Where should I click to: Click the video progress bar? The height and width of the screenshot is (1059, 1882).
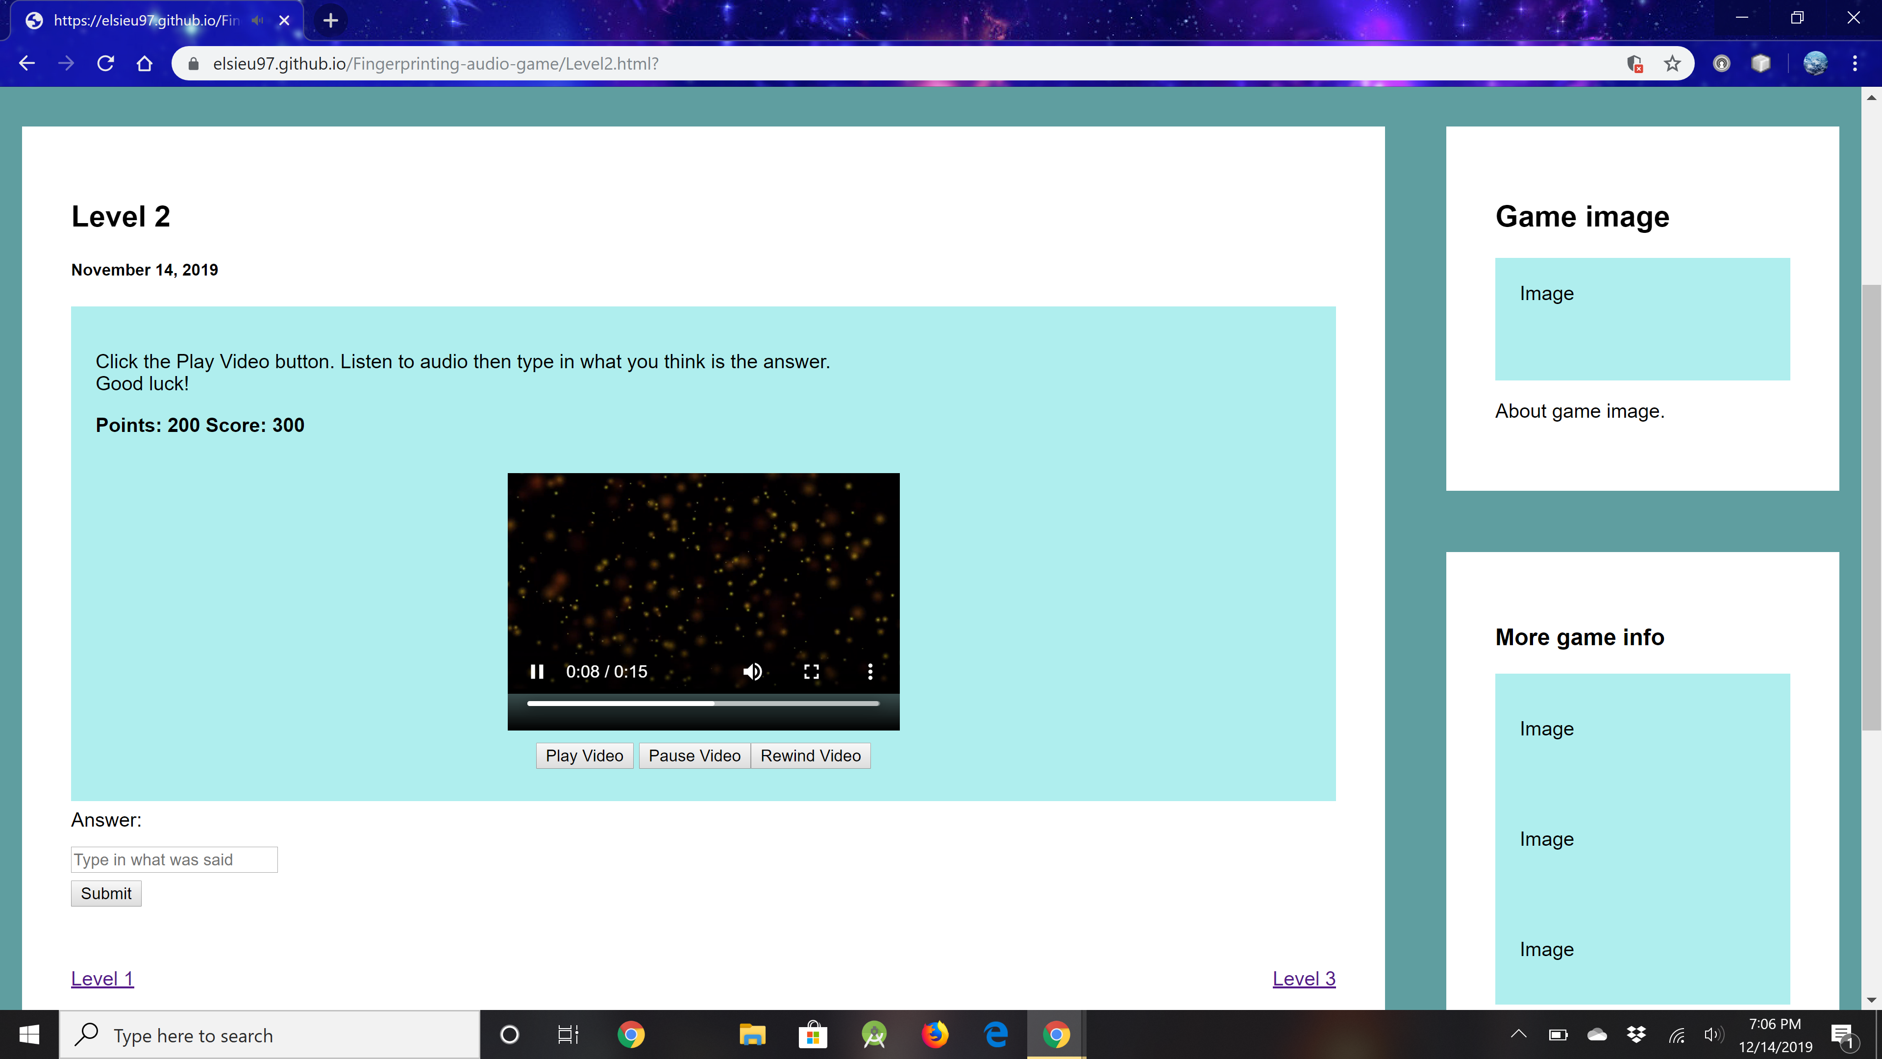click(703, 703)
